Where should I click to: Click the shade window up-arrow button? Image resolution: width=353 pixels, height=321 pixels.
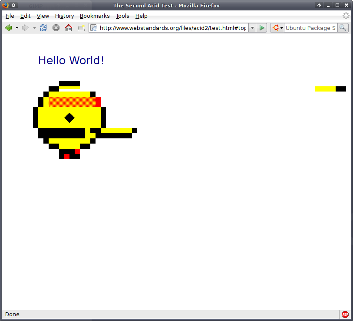pyautogui.click(x=319, y=5)
